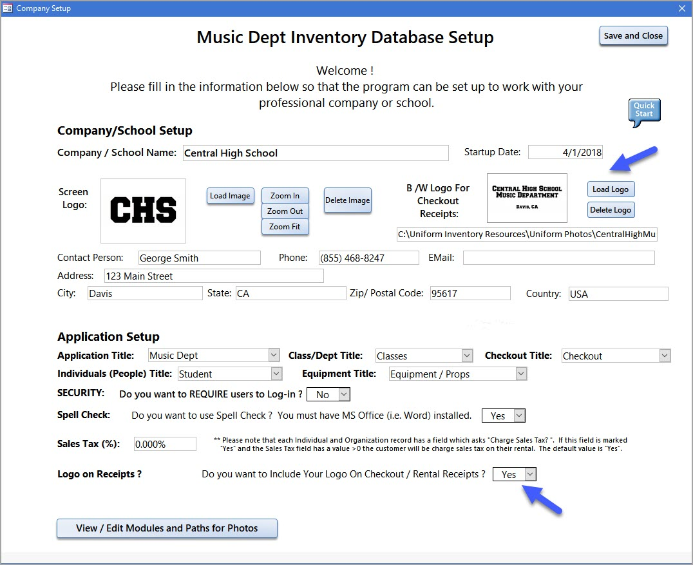Open the Class/Dept Title dropdown
The width and height of the screenshot is (693, 565).
pos(467,356)
